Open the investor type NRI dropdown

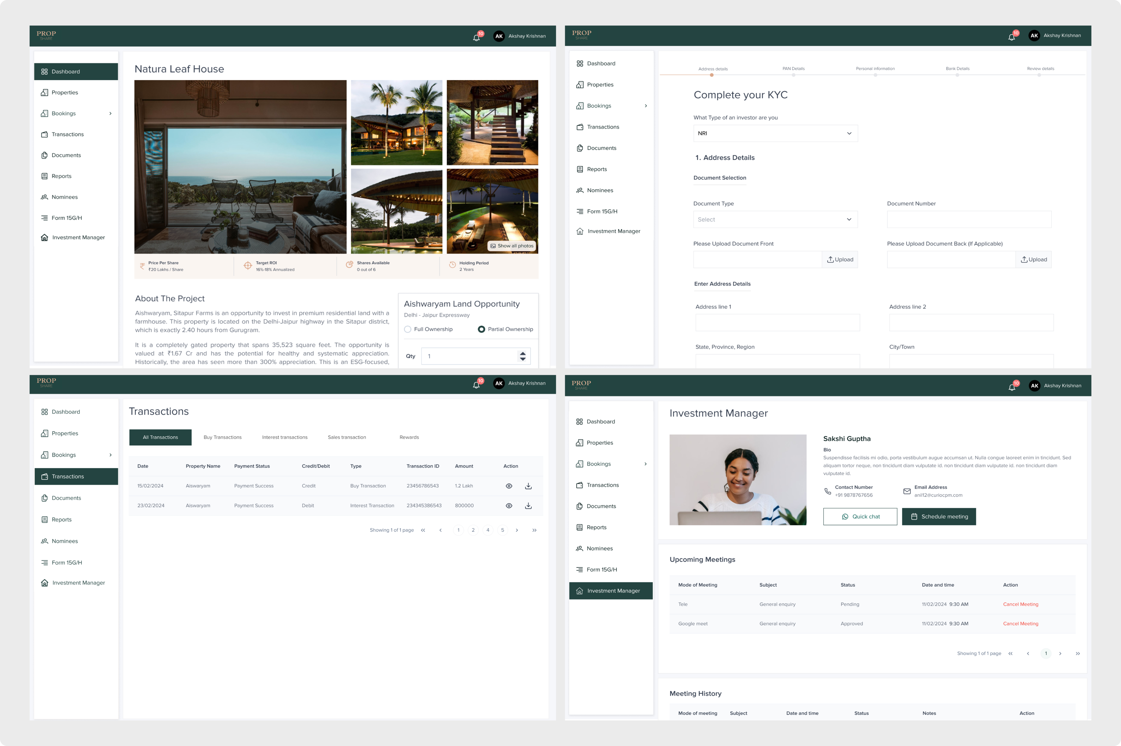pos(775,133)
